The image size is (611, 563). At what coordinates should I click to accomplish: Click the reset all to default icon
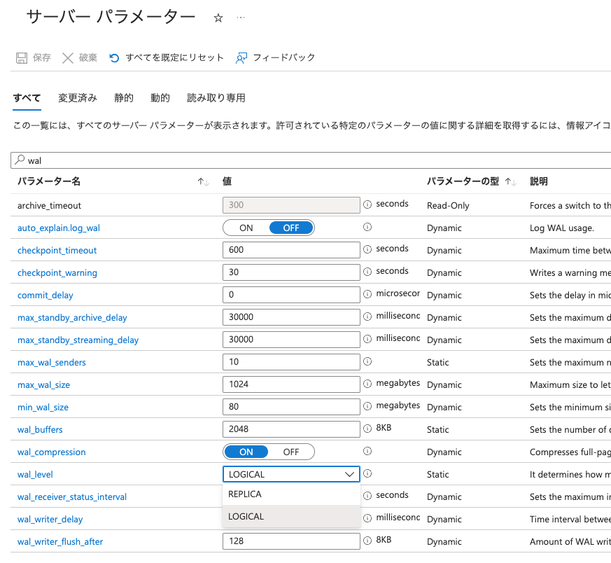[x=114, y=57]
